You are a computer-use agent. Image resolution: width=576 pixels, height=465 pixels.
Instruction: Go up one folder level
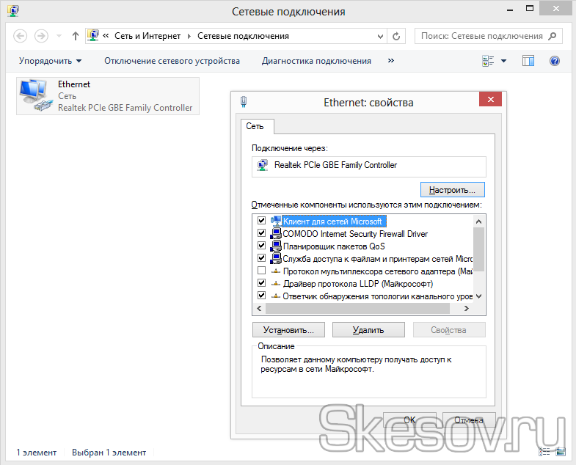pos(76,36)
